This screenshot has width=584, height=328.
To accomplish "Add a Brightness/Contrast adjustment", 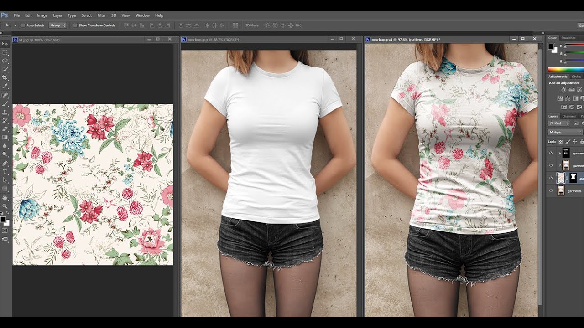I will (563, 90).
